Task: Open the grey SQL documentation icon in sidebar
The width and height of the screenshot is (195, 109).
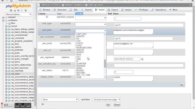Action: pyautogui.click(x=22, y=10)
